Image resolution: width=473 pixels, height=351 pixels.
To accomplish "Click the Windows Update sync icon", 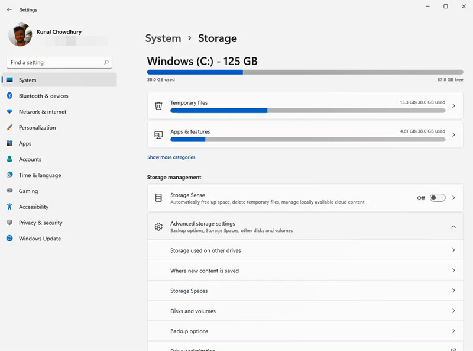I will pyautogui.click(x=9, y=239).
